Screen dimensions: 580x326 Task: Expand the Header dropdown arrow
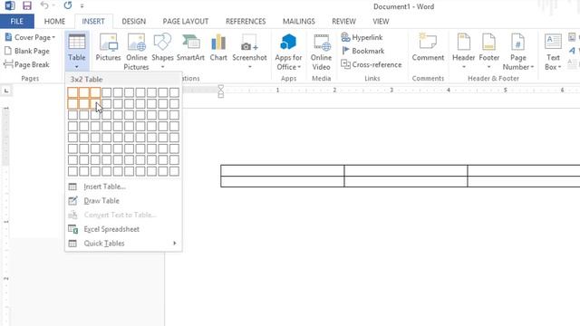coord(463,67)
